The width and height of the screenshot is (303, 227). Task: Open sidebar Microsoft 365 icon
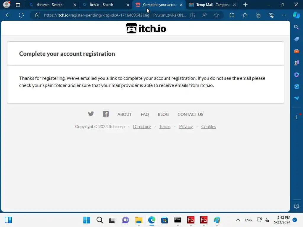[x=296, y=75]
